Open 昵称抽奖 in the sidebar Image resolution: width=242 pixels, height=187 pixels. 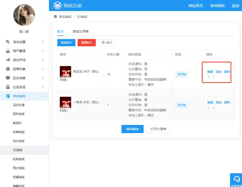coord(19,114)
